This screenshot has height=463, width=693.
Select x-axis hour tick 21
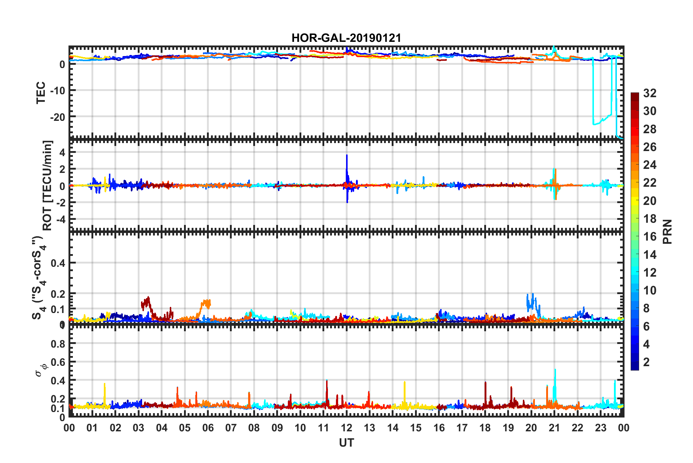point(555,428)
